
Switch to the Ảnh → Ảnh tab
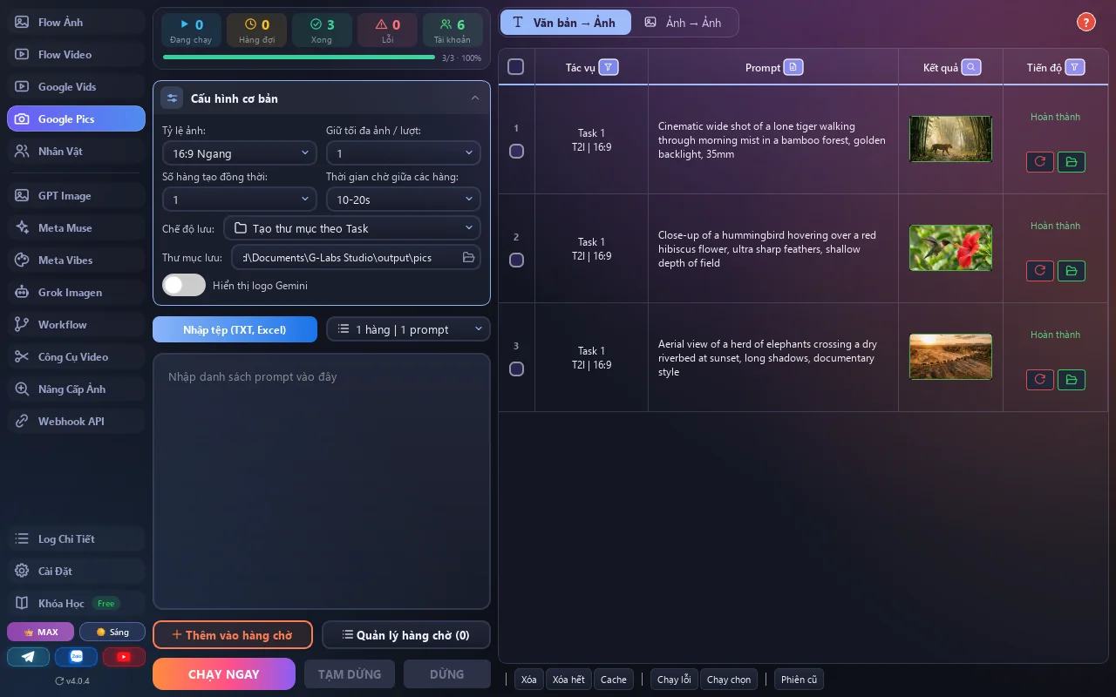684,23
